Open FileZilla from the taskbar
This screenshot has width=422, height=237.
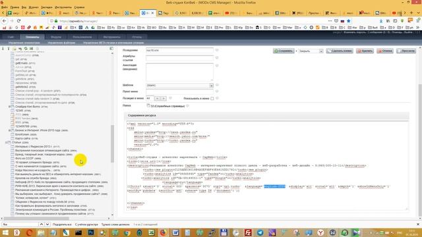tap(248, 232)
